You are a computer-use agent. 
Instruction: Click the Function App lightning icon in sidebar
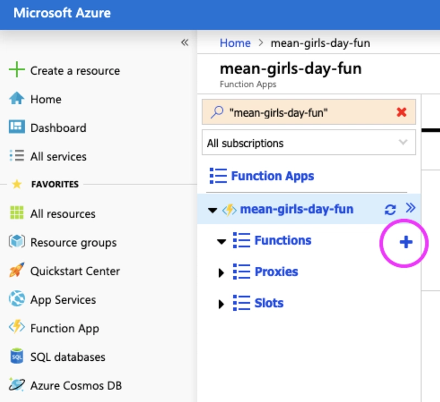click(x=16, y=327)
